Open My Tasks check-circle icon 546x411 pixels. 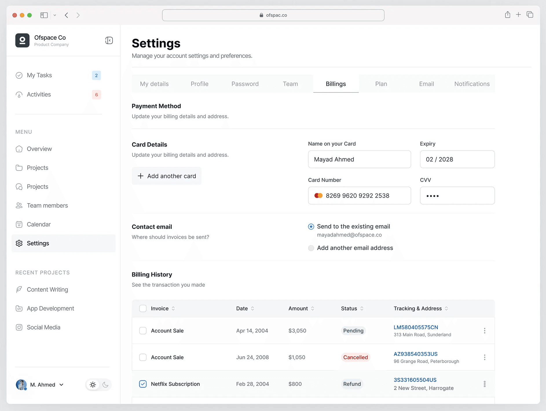(x=19, y=75)
